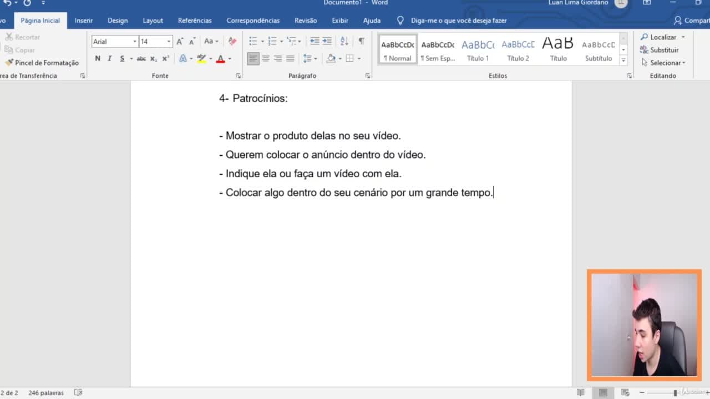This screenshot has width=710, height=399.
Task: Open Parágrafo dialog launcher
Action: coord(368,76)
